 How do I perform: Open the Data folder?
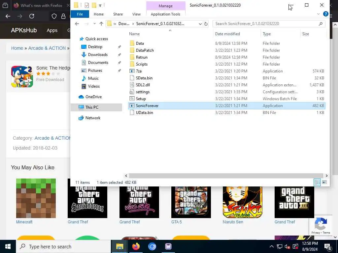point(140,43)
